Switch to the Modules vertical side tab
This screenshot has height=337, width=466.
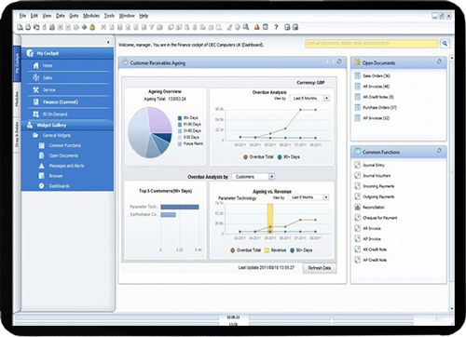[17, 100]
